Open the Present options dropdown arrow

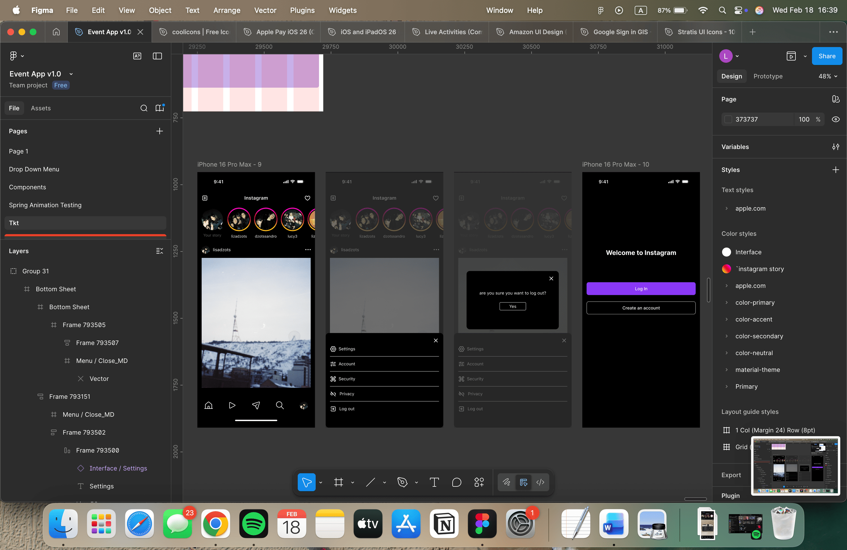coord(805,56)
